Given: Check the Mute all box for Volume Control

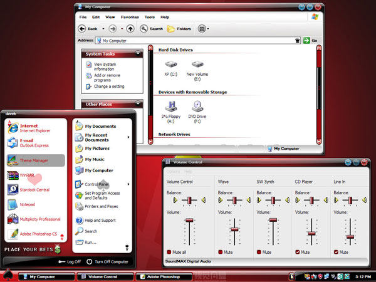Looking at the screenshot, I should [169, 252].
